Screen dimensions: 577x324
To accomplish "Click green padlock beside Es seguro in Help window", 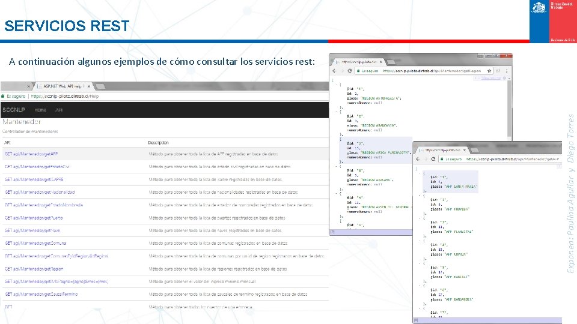I will (2, 96).
